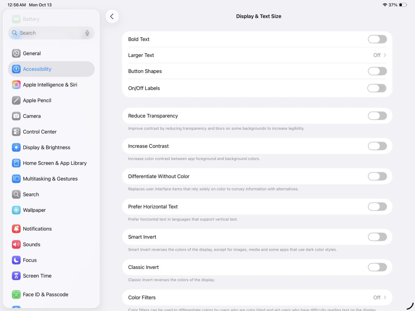Open the Wallpaper snowflake icon
Viewport: 415px width, 311px height.
coord(16,210)
